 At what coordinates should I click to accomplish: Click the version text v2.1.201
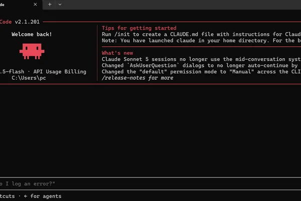27,22
